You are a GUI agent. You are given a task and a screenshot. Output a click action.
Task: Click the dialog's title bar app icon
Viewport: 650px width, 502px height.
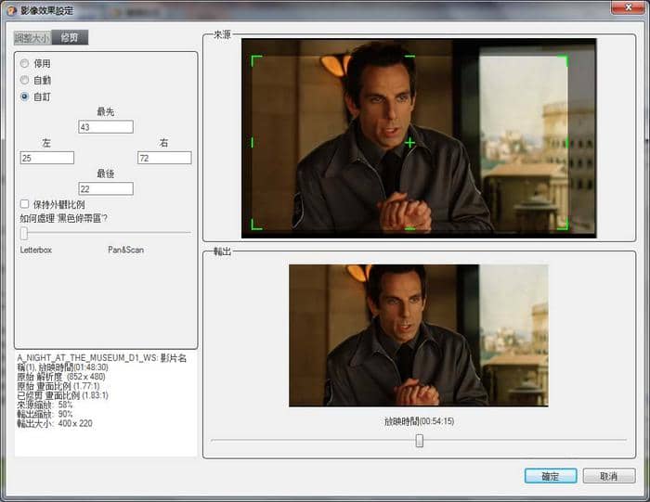(10, 10)
